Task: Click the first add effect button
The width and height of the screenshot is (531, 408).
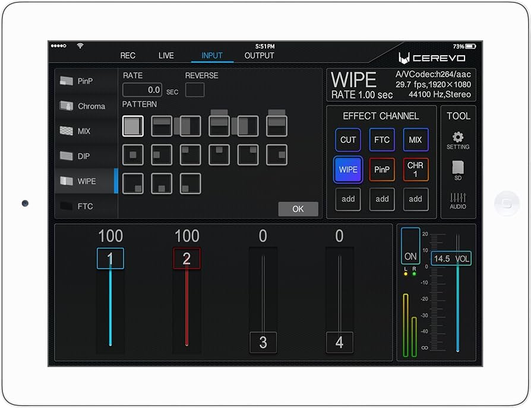Action: coord(348,199)
